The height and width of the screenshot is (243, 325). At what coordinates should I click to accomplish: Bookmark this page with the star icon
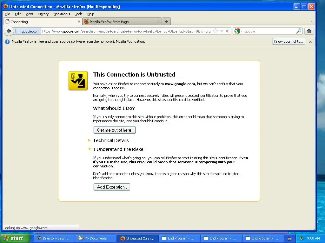coord(216,31)
